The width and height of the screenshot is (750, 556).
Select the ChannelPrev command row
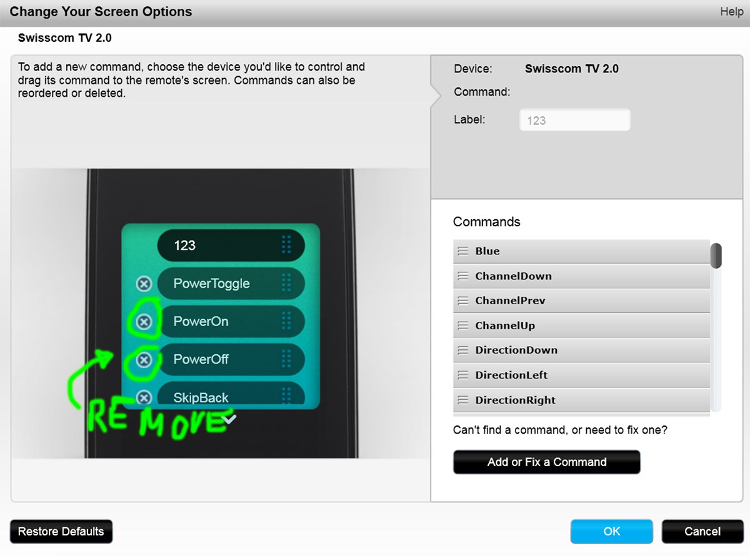point(581,300)
